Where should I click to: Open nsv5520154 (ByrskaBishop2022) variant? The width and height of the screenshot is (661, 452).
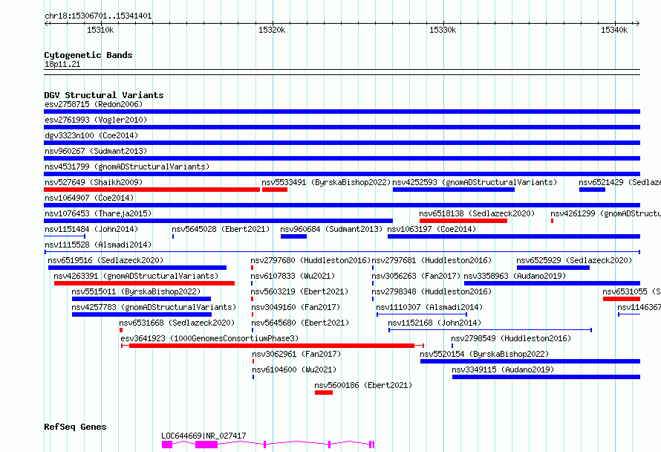(484, 354)
